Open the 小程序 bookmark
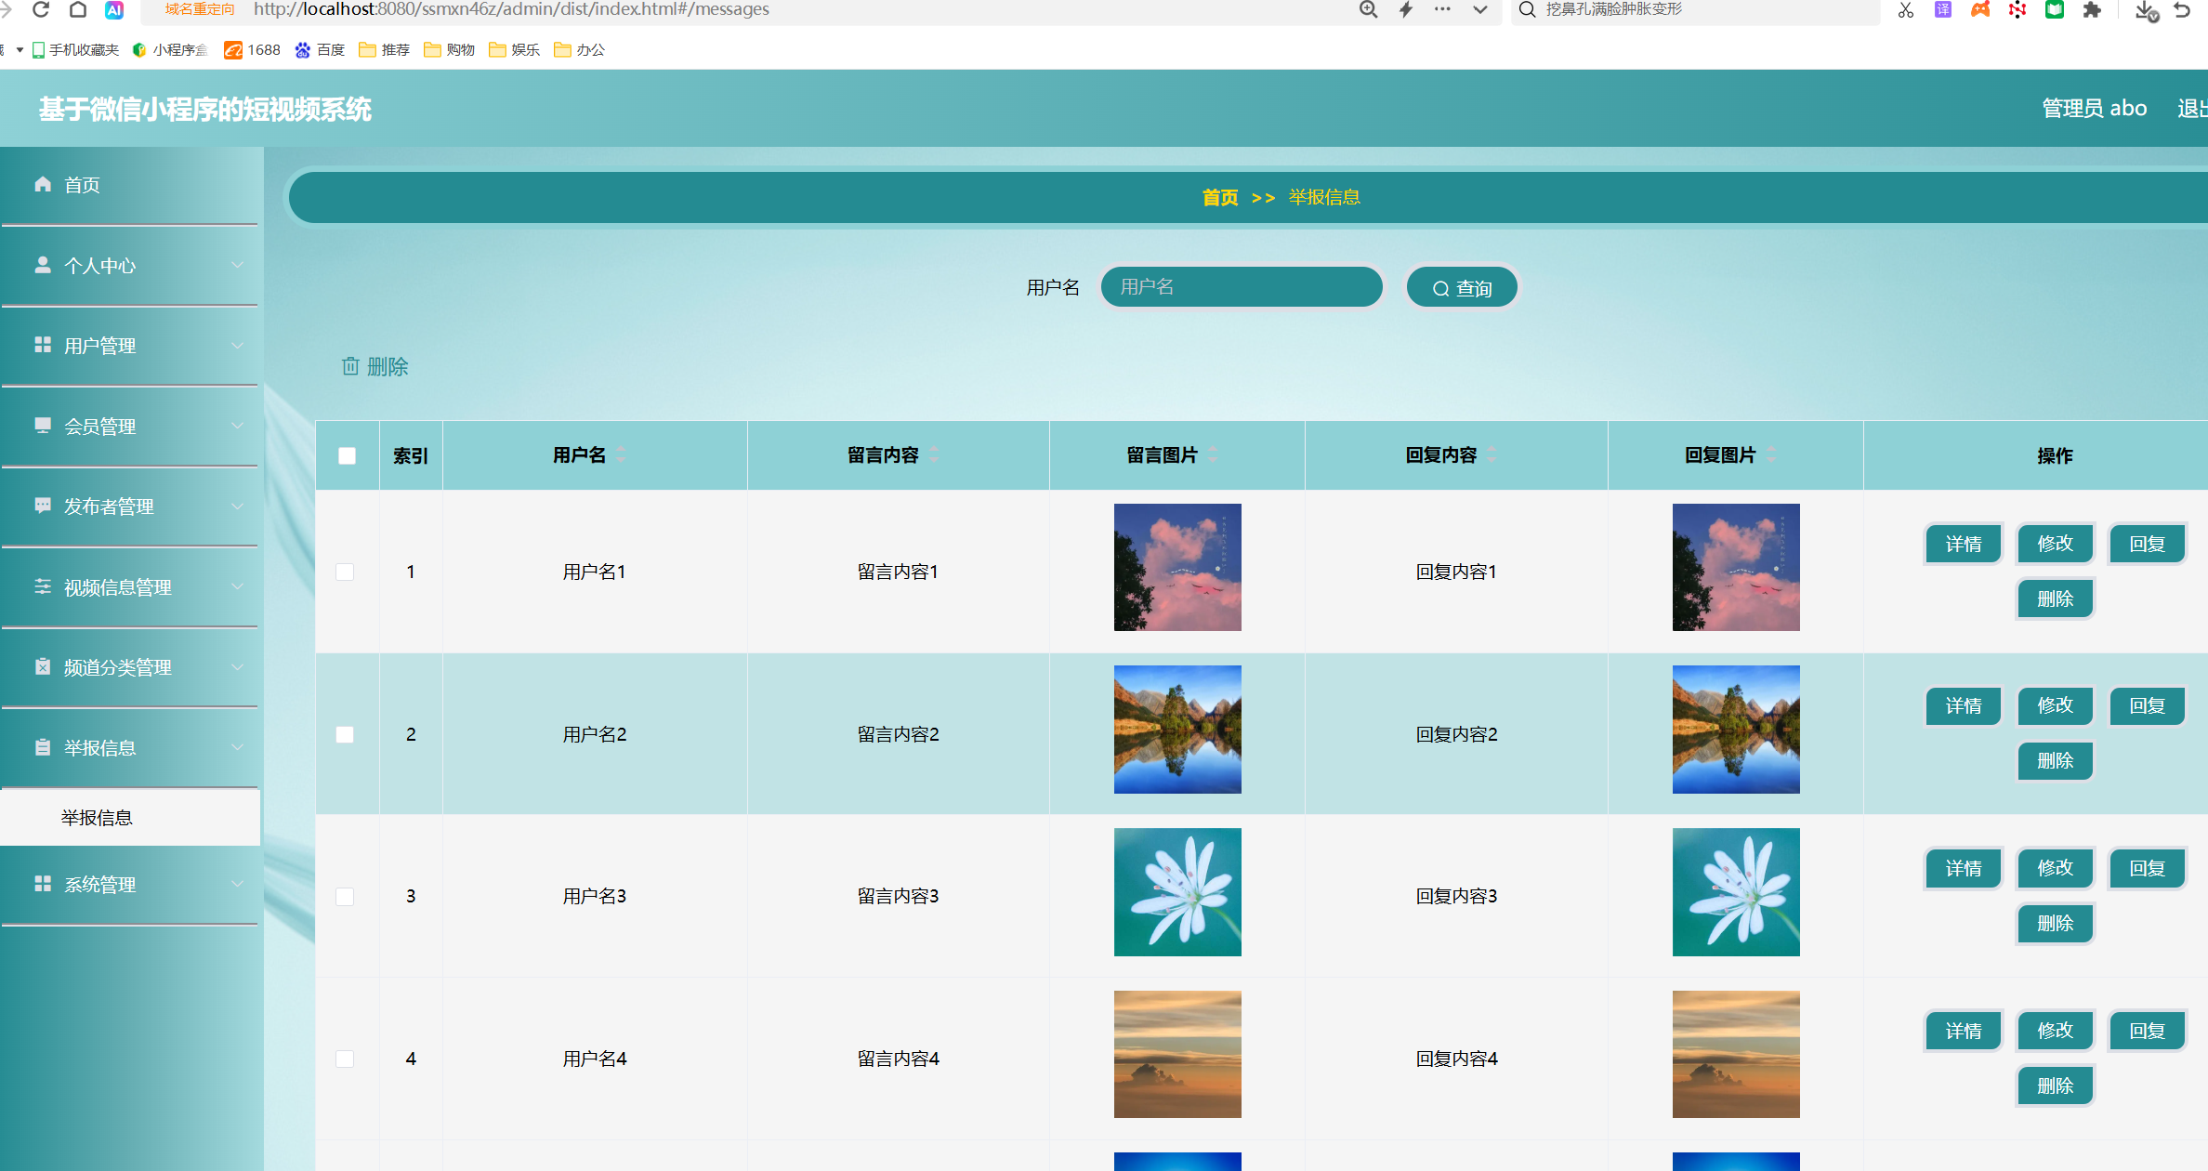Viewport: 2208px width, 1171px height. tap(170, 49)
